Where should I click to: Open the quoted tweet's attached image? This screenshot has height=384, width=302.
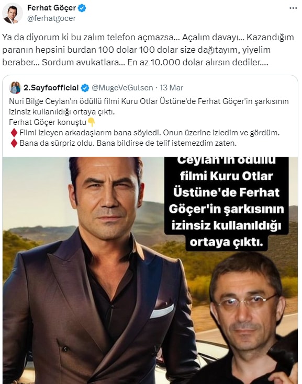click(x=150, y=270)
